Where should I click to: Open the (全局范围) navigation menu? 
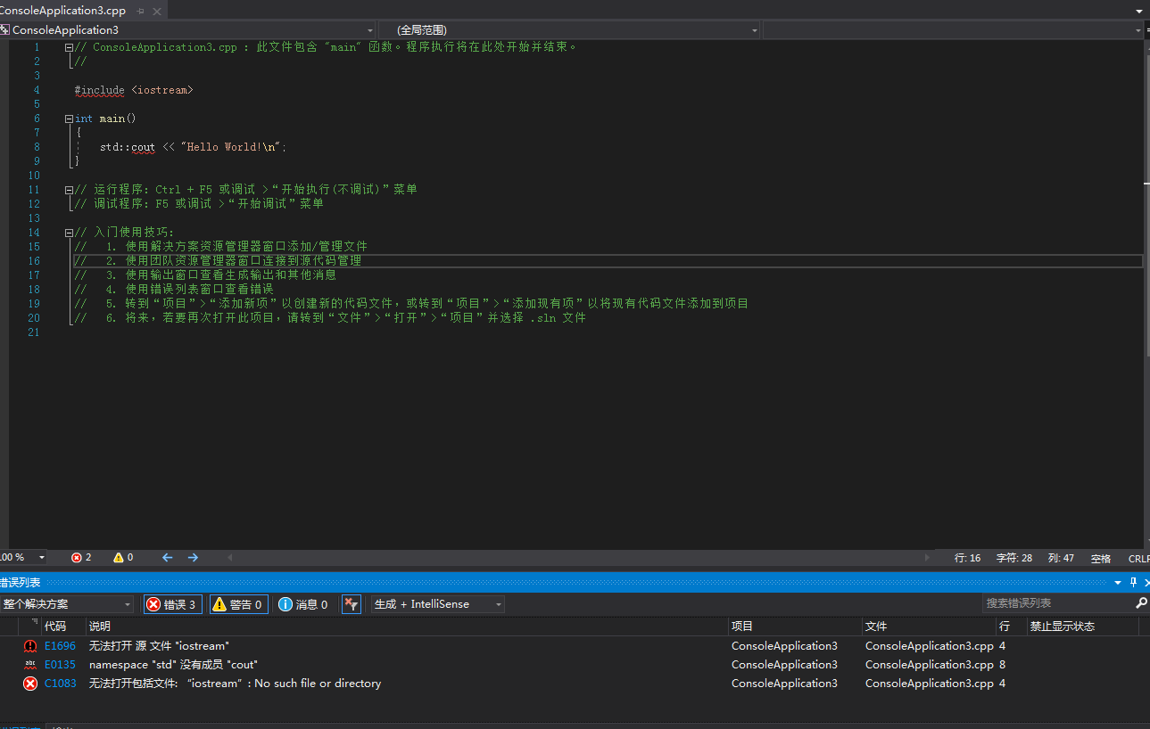click(x=571, y=29)
